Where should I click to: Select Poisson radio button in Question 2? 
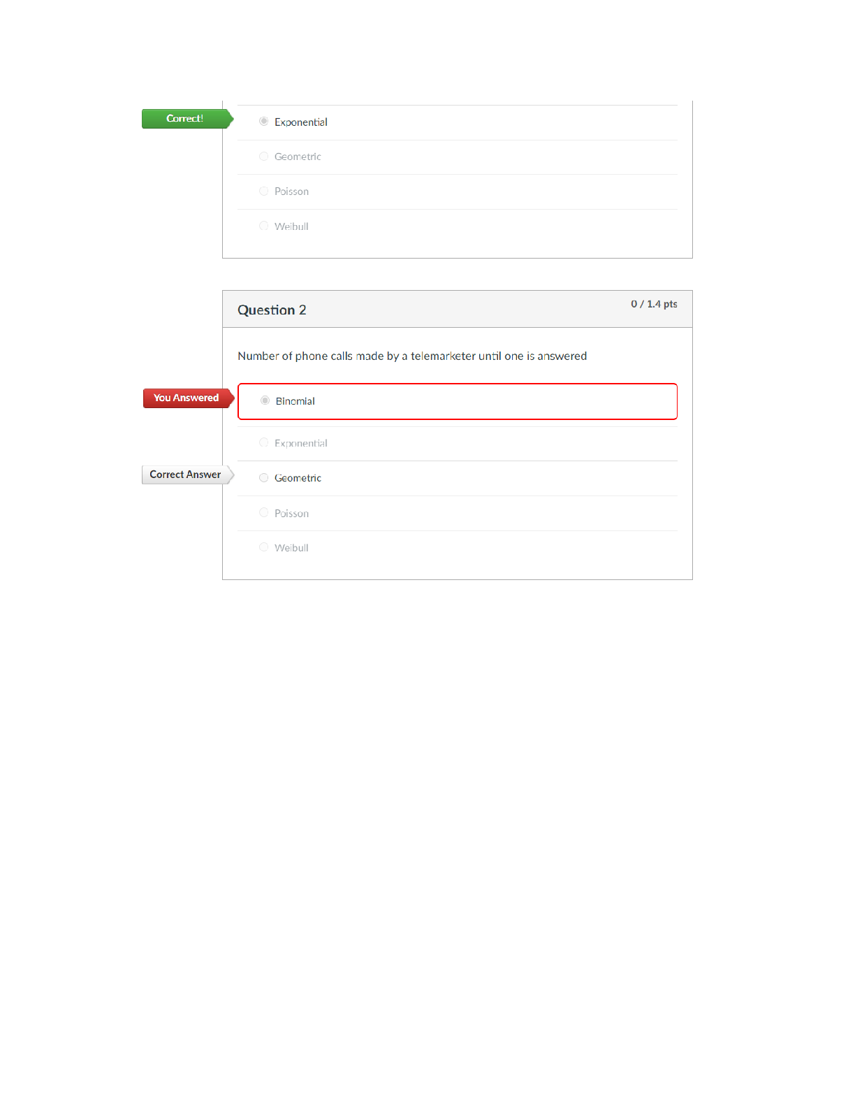(263, 513)
